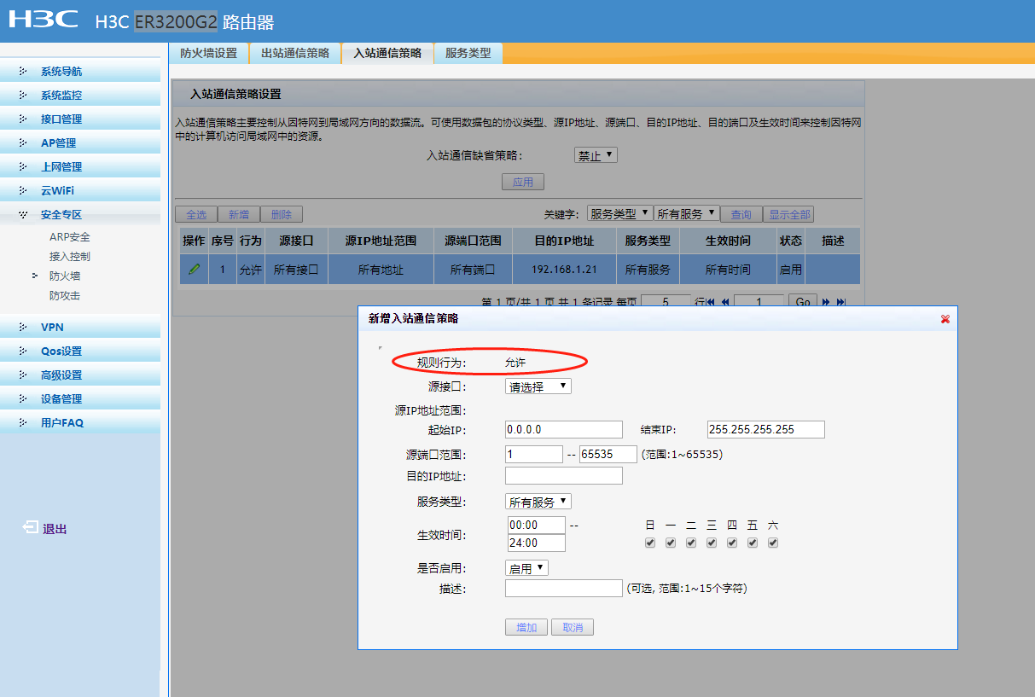Image resolution: width=1035 pixels, height=697 pixels.
Task: Open the 入站通信缺省策略 禁止 dropdown
Action: click(596, 155)
